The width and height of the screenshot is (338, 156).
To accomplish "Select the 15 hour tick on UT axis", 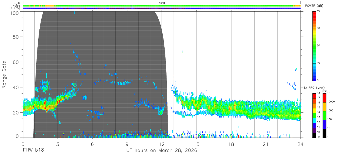I will (196, 144).
